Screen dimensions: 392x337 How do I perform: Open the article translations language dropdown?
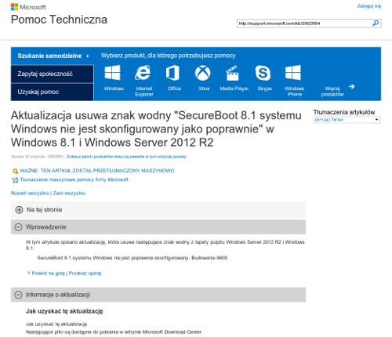click(x=347, y=120)
